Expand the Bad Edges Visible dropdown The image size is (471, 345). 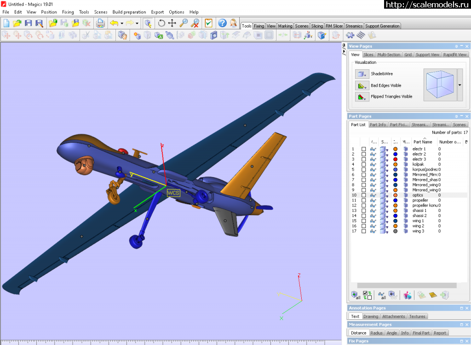[362, 85]
